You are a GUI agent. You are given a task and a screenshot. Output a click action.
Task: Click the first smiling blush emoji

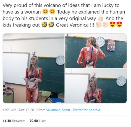[x=45, y=12]
